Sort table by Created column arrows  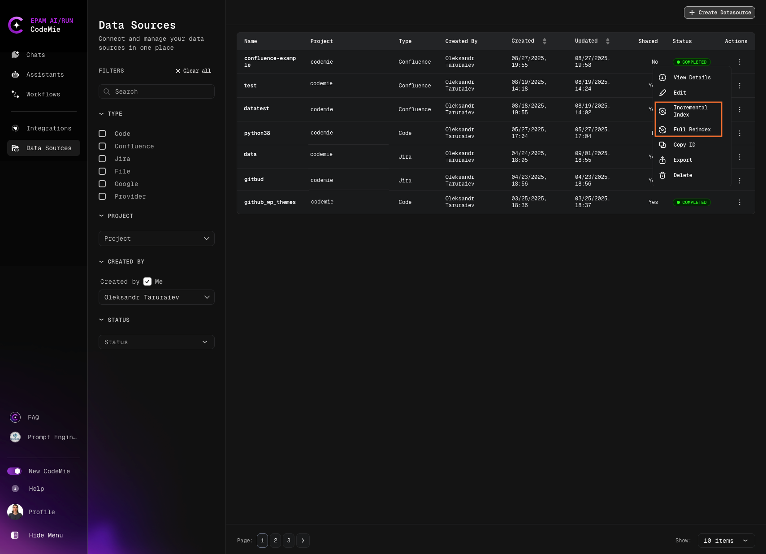(x=544, y=41)
